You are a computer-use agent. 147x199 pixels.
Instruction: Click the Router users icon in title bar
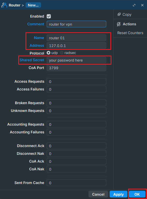coord(4,5)
